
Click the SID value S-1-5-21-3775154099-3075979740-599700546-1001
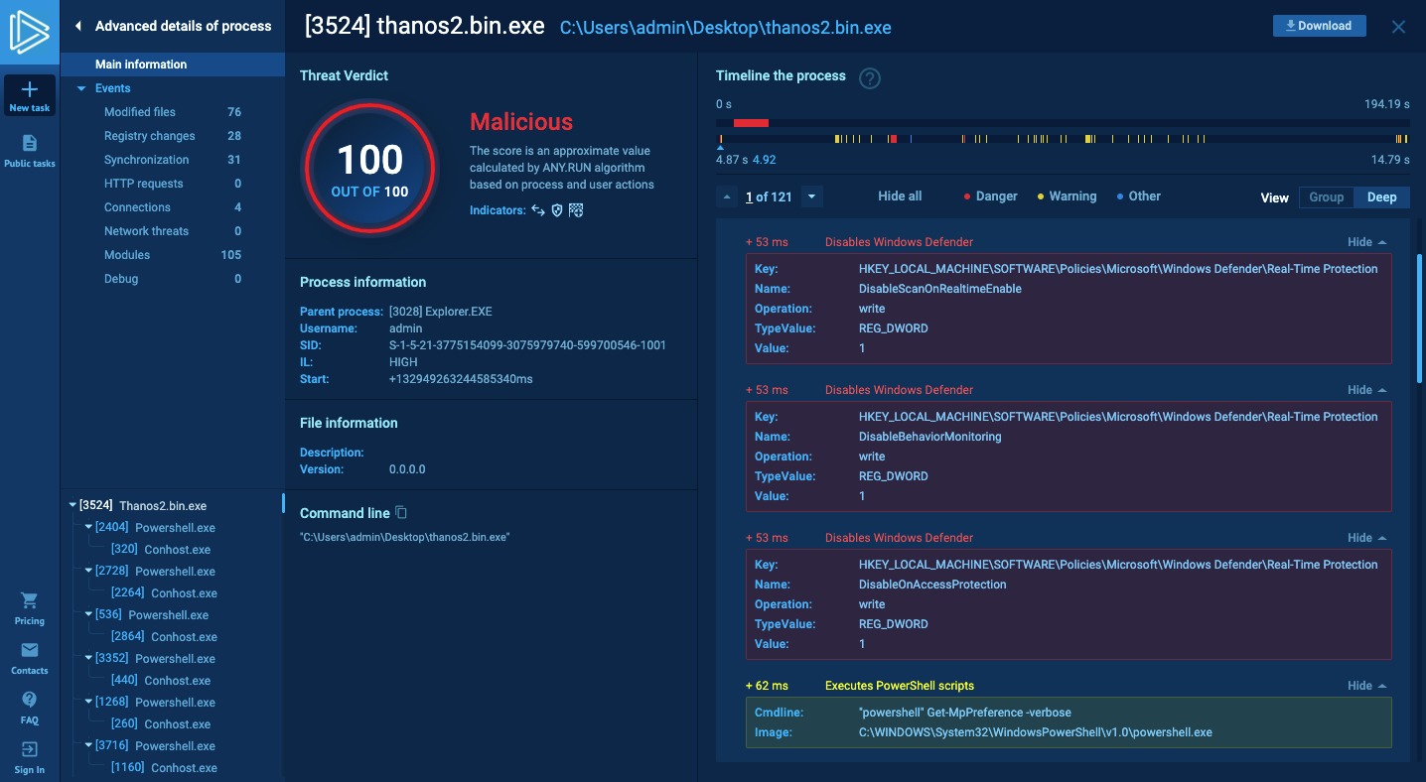point(527,345)
